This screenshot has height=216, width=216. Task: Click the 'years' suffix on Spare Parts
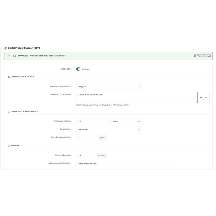[102, 137]
